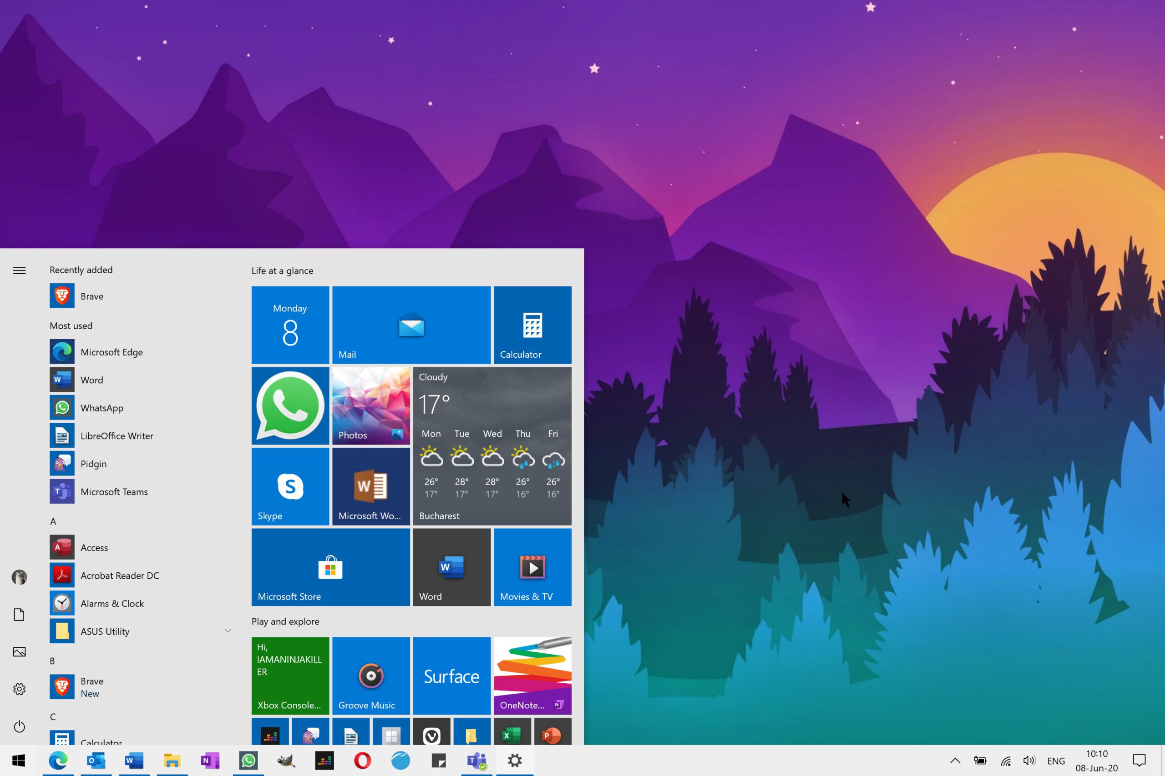The image size is (1165, 776).
Task: Open the small Deezer tile
Action: click(x=270, y=731)
